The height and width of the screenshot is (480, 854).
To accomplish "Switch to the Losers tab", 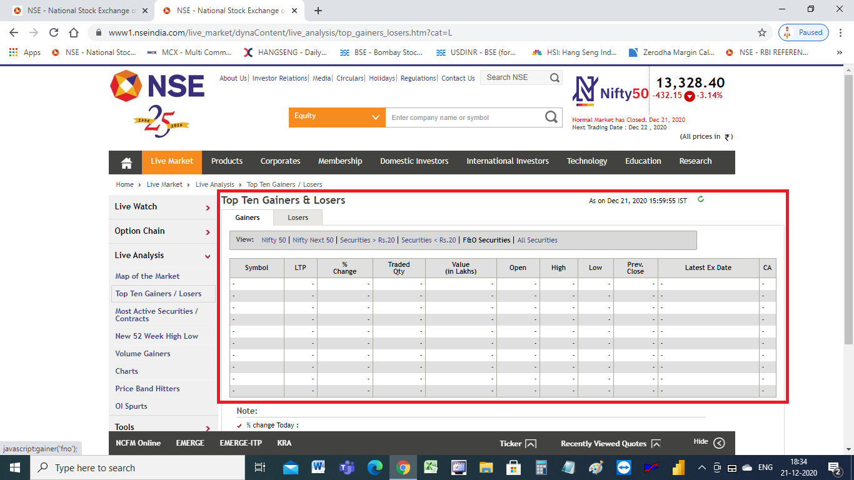I will coord(297,217).
